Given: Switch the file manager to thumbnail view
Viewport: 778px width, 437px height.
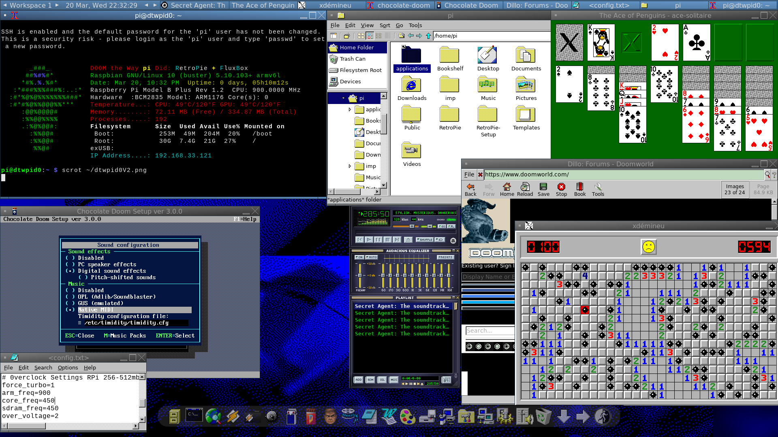Looking at the screenshot, I should point(370,36).
